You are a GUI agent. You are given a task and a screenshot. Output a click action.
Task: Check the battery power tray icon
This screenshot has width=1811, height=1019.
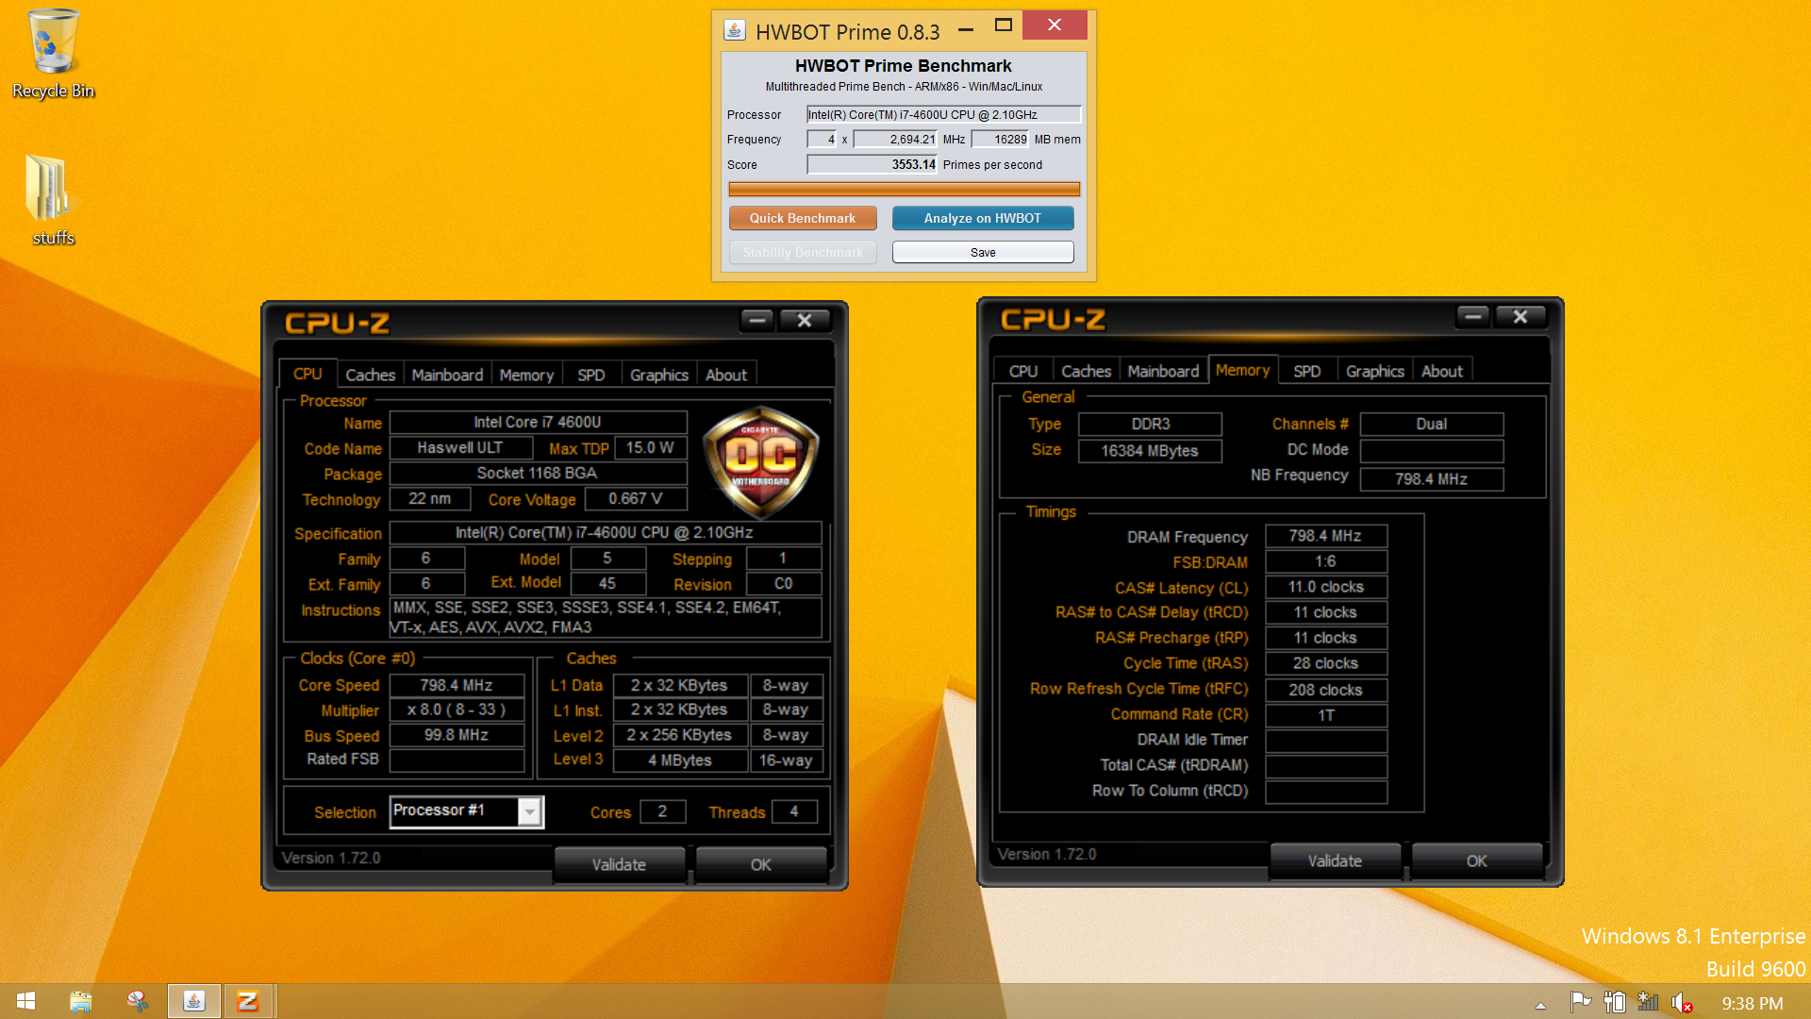tap(1615, 1002)
